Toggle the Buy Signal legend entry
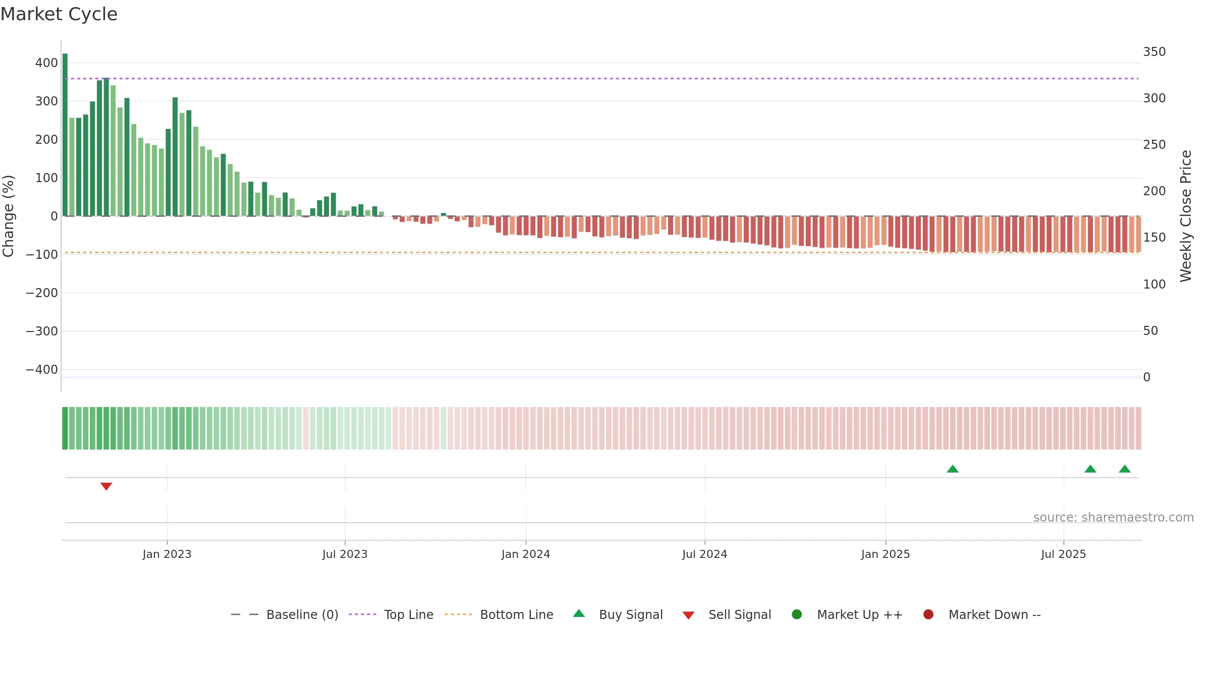1211x681 pixels. point(618,614)
